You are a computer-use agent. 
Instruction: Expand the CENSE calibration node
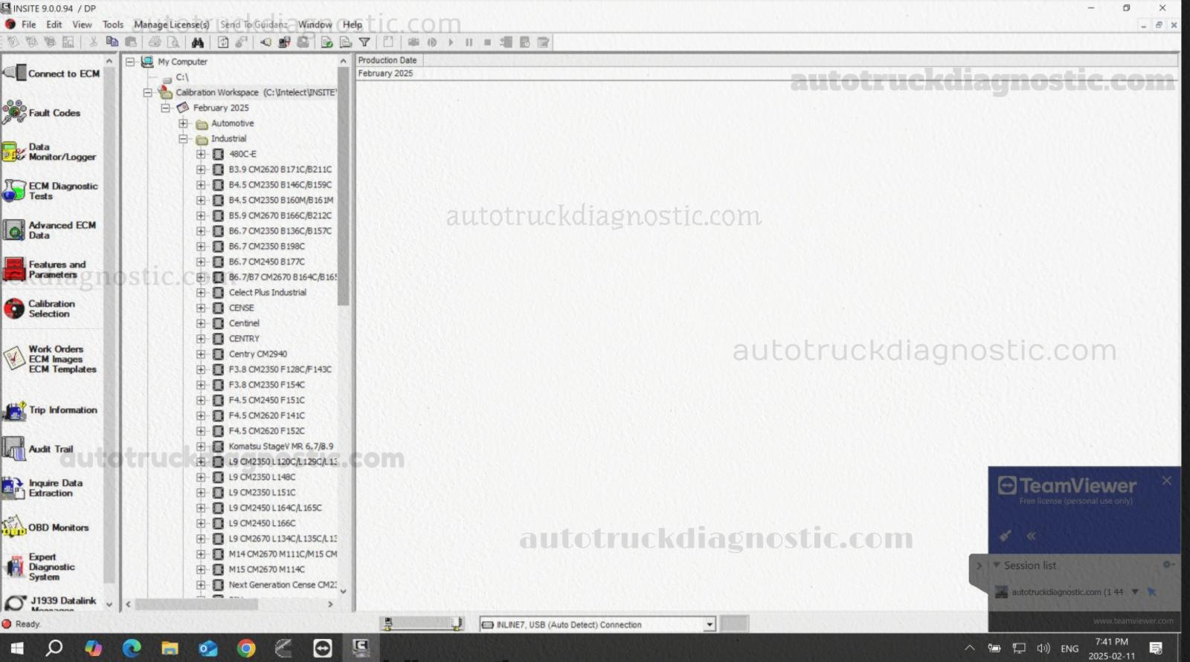pos(201,308)
